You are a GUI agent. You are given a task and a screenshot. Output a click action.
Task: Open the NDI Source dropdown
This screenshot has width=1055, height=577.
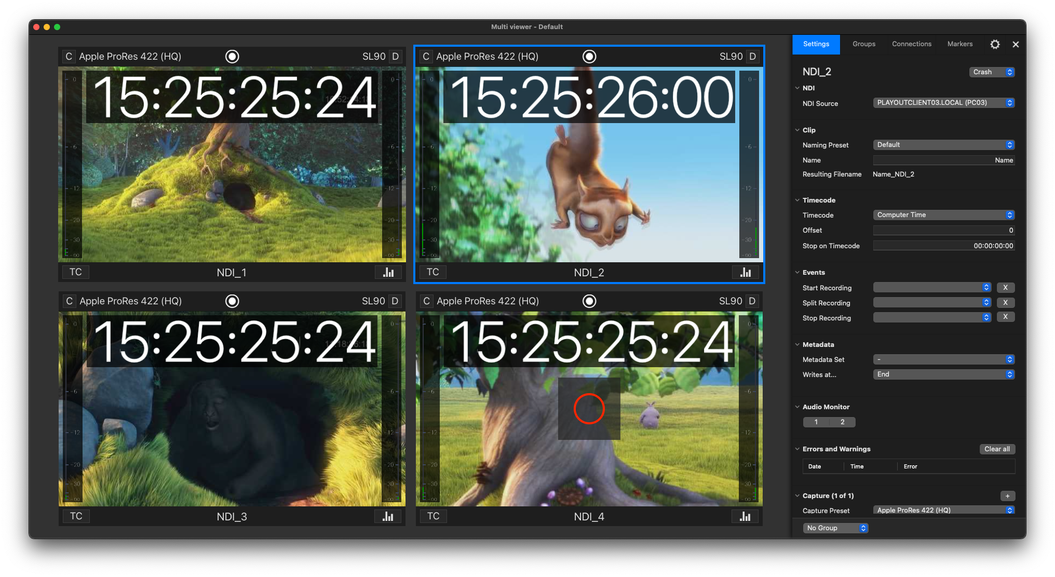tap(944, 103)
